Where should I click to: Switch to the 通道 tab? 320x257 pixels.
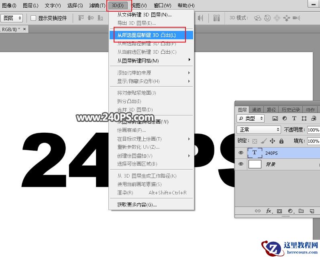tap(256, 110)
